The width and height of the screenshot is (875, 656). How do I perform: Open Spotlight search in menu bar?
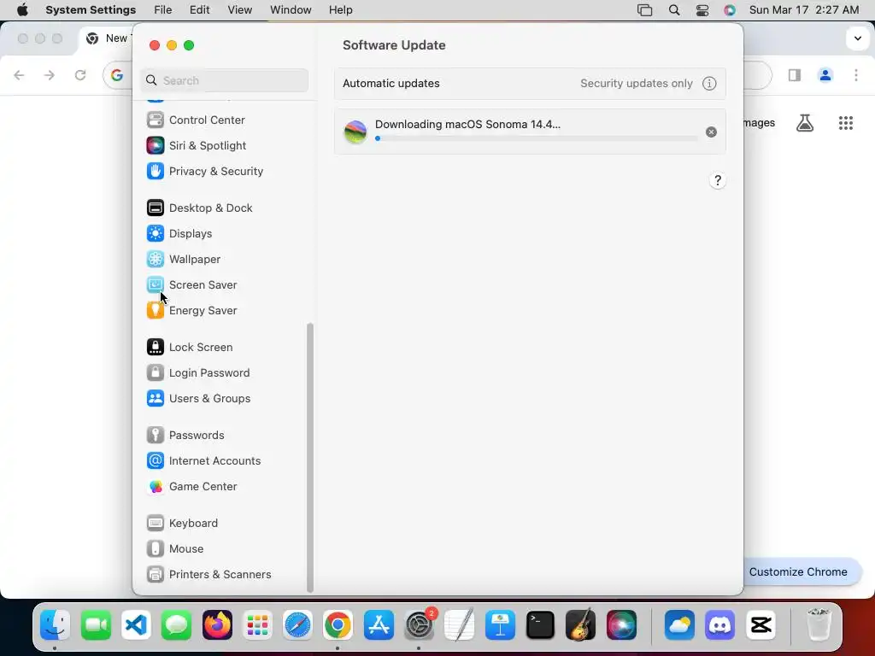point(674,10)
